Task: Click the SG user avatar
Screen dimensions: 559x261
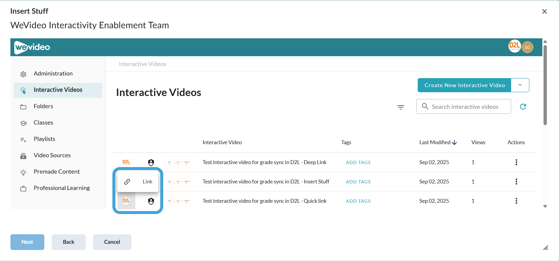Action: 527,47
